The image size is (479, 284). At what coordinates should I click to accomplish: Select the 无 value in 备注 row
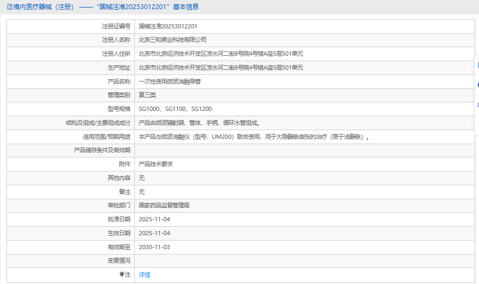click(142, 192)
